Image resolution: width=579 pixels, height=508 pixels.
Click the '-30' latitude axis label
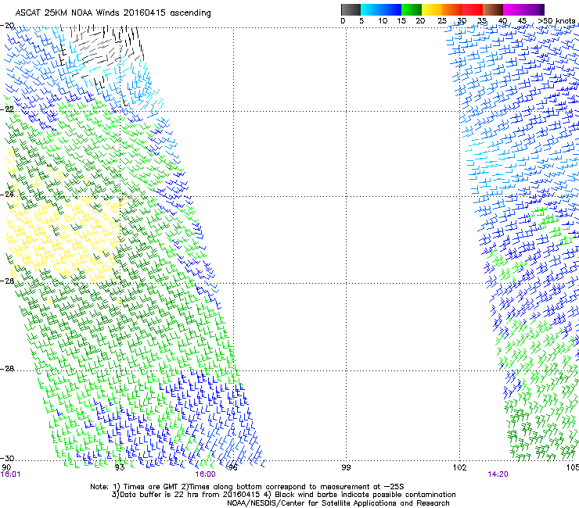(7, 458)
